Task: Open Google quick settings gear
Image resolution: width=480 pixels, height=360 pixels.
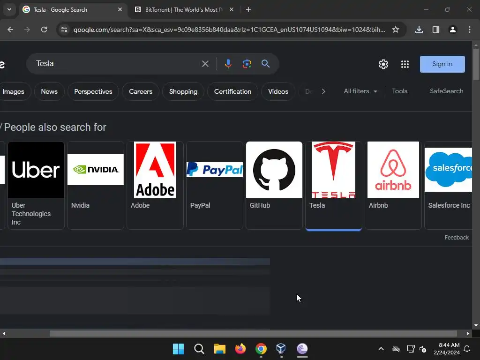Action: pyautogui.click(x=383, y=64)
